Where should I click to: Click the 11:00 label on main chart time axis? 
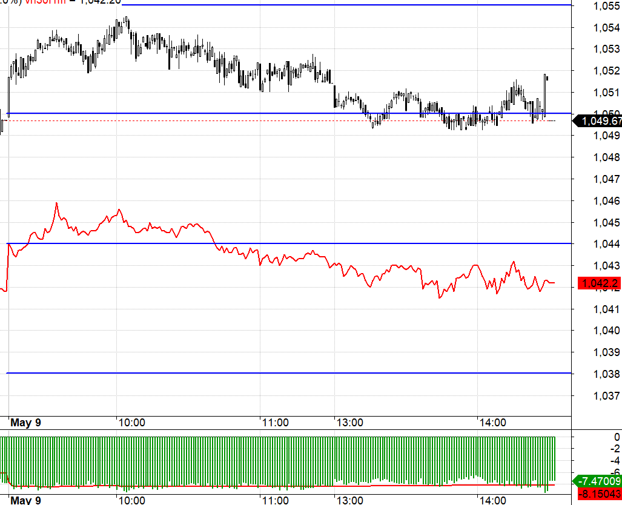coord(275,423)
